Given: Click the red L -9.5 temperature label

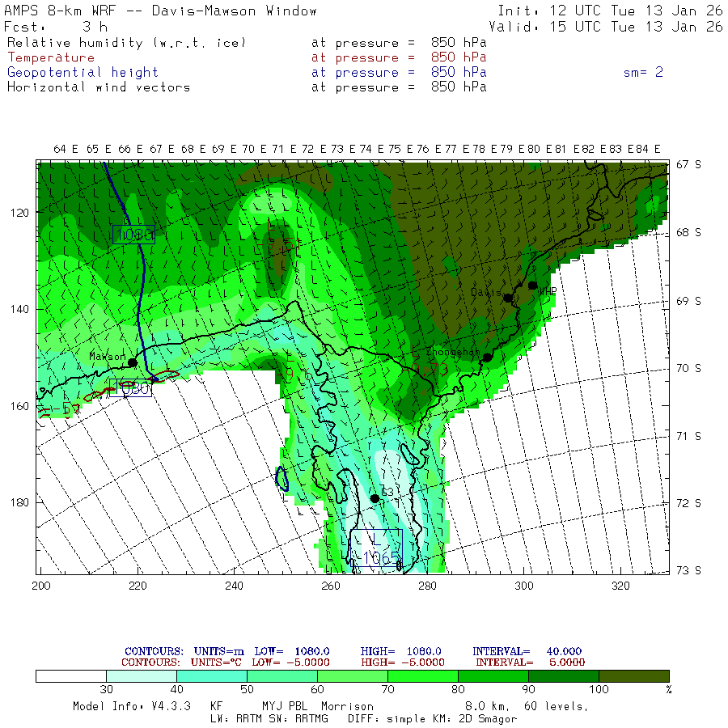Looking at the screenshot, I should (x=277, y=237).
